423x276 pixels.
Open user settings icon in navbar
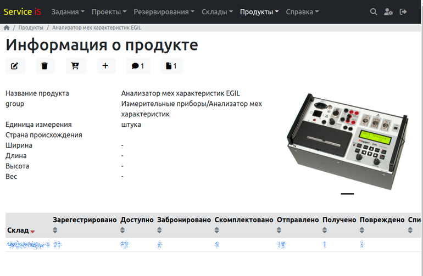click(388, 12)
